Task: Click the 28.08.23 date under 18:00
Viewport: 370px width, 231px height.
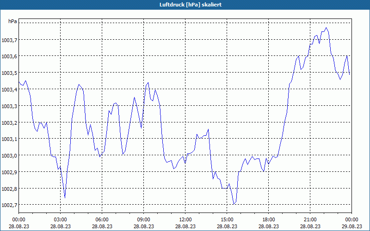Action: pyautogui.click(x=269, y=226)
